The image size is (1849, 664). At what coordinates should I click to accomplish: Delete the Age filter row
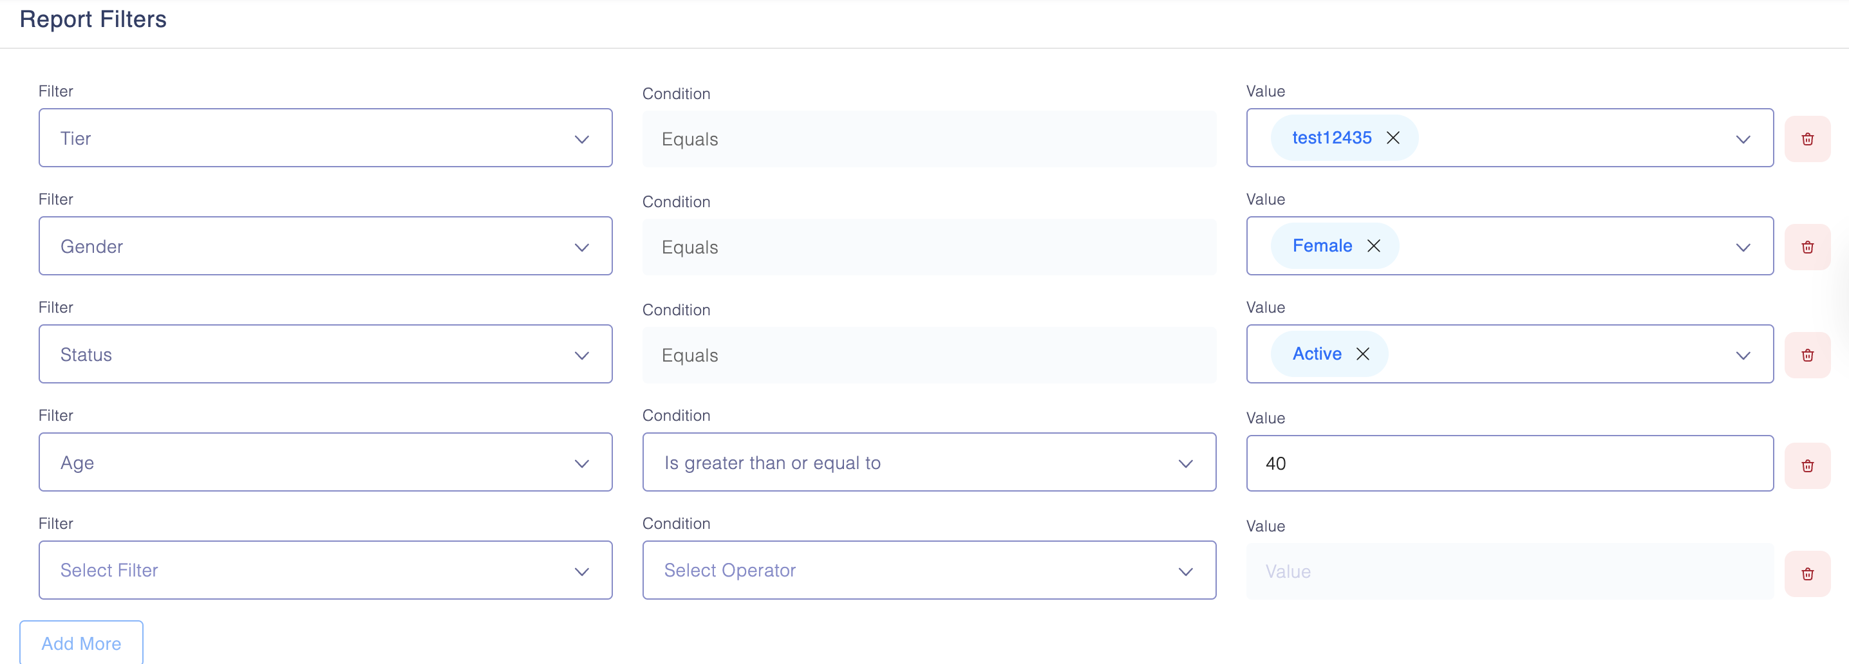click(x=1807, y=466)
